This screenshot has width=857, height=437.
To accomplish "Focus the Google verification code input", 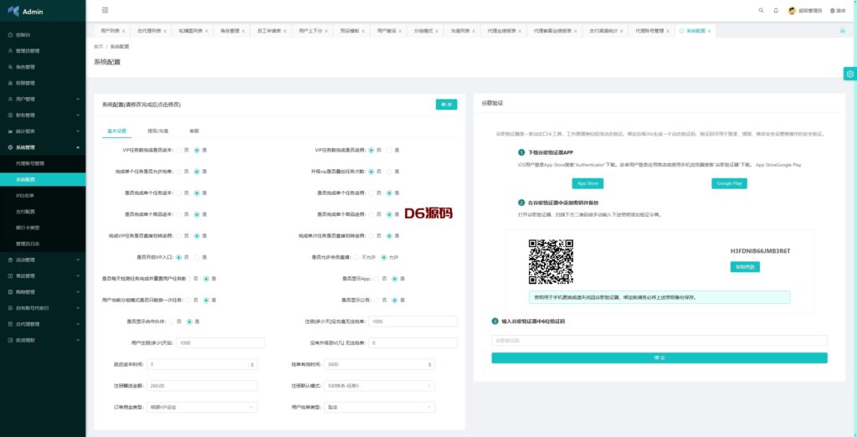I will (x=659, y=341).
